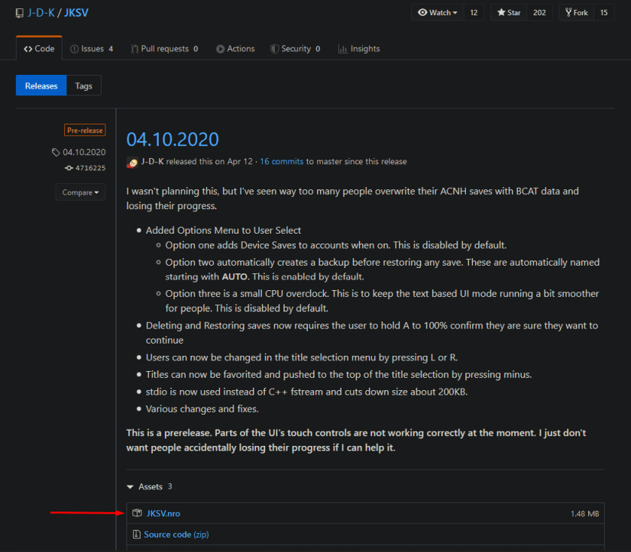
Task: Open the JKSV repository link
Action: coord(76,13)
